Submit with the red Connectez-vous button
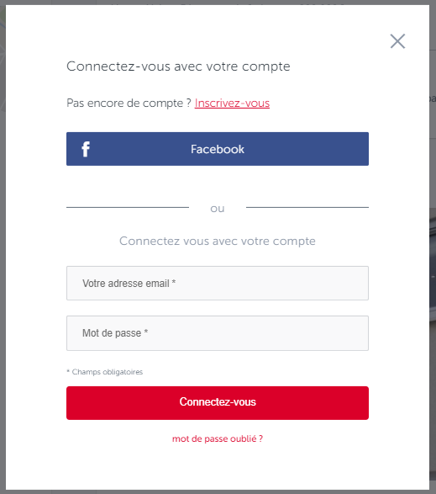 click(x=218, y=403)
